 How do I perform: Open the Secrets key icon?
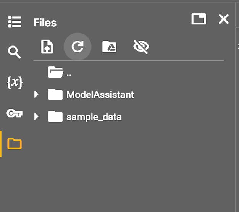point(15,113)
